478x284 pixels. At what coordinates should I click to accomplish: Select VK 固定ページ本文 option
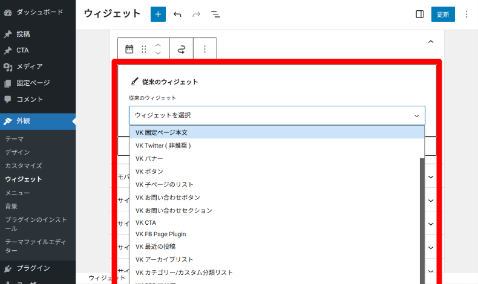(x=277, y=132)
